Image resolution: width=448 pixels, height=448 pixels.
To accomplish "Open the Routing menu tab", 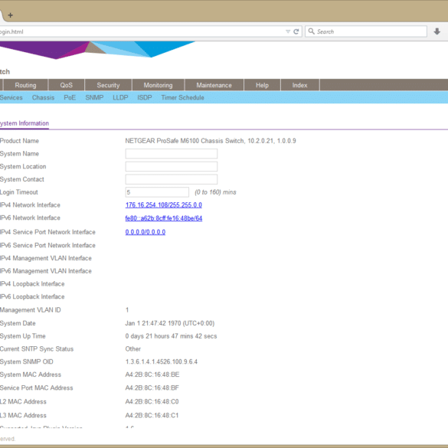I will coord(25,85).
